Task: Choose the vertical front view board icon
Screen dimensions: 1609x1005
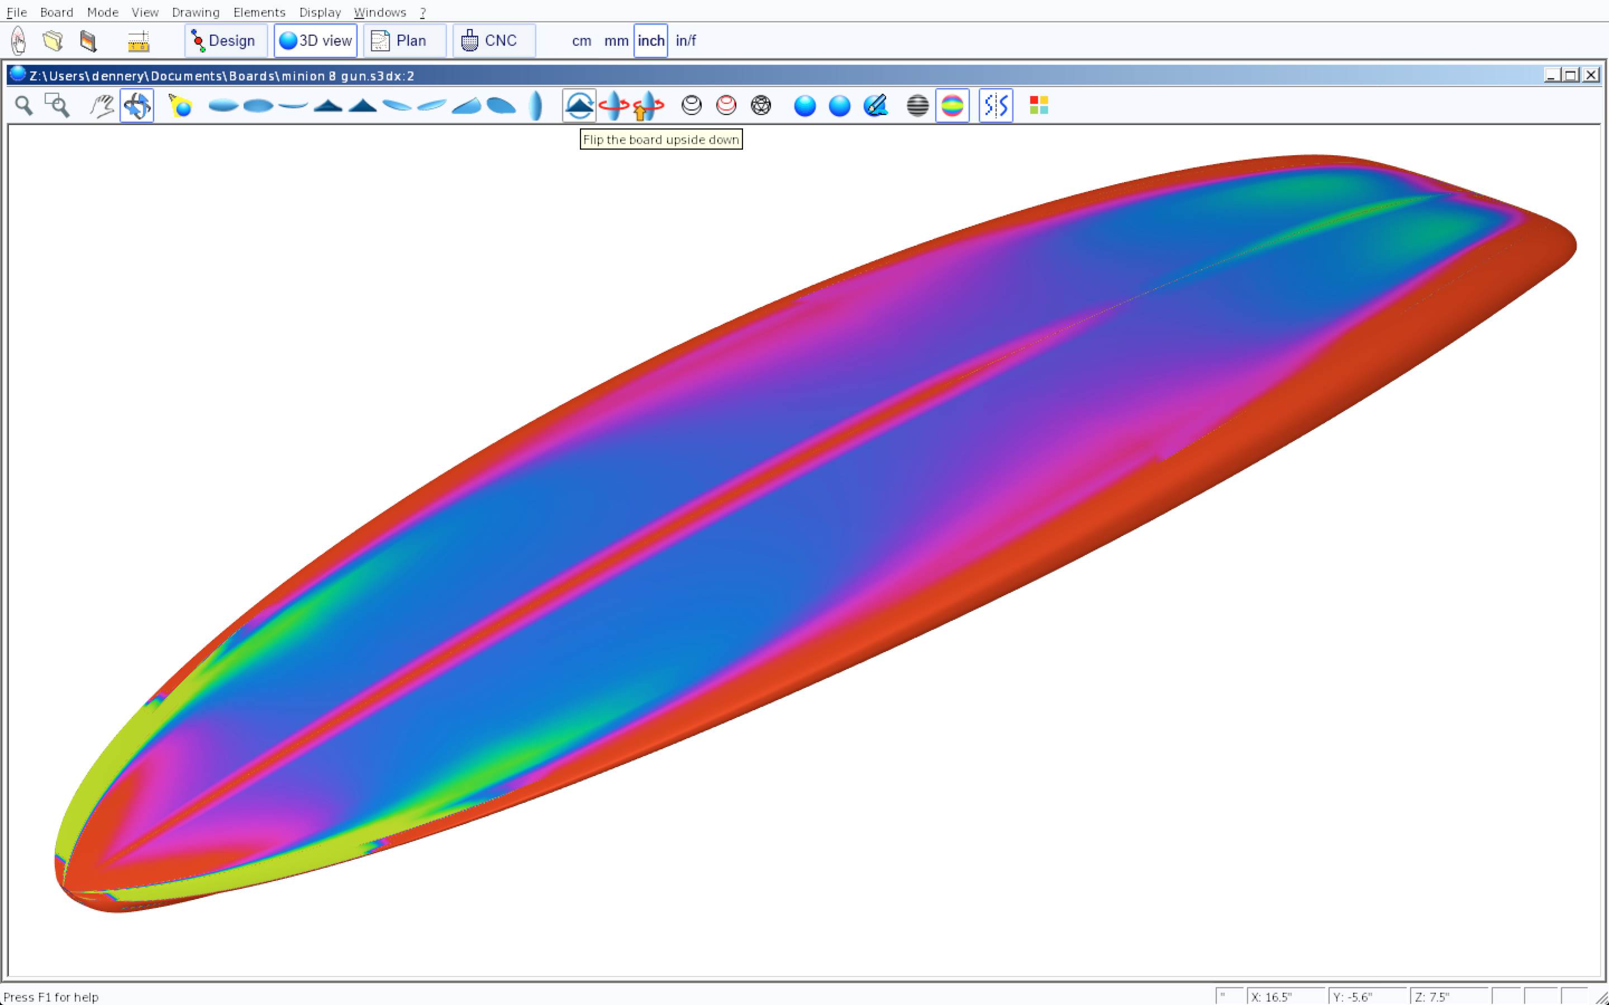Action: [536, 106]
